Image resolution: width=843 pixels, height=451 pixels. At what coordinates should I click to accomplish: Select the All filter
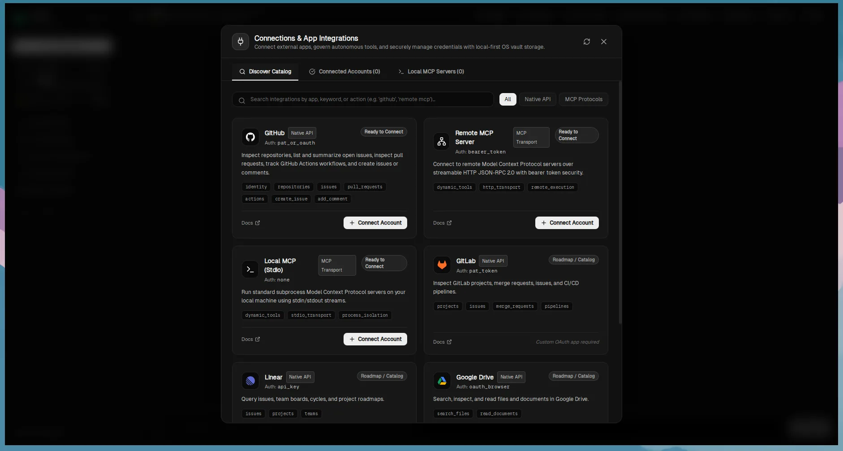point(508,99)
